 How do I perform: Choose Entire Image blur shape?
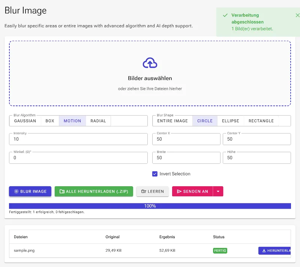tap(172, 121)
